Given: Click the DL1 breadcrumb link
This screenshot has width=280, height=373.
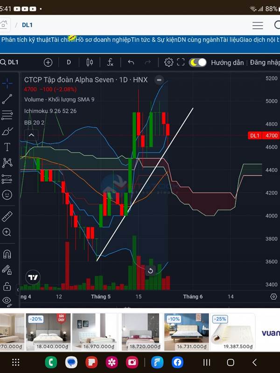Looking at the screenshot, I should coord(27,25).
